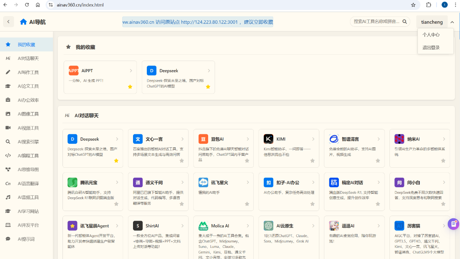Viewport: 460px width, 259px height.
Task: Click the ShirtAI card icon
Action: click(x=138, y=226)
